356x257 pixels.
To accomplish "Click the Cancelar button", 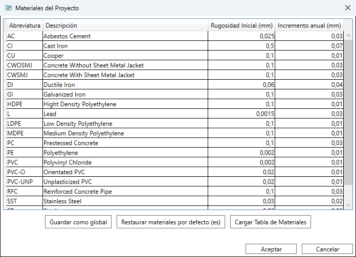I will coord(327,249).
